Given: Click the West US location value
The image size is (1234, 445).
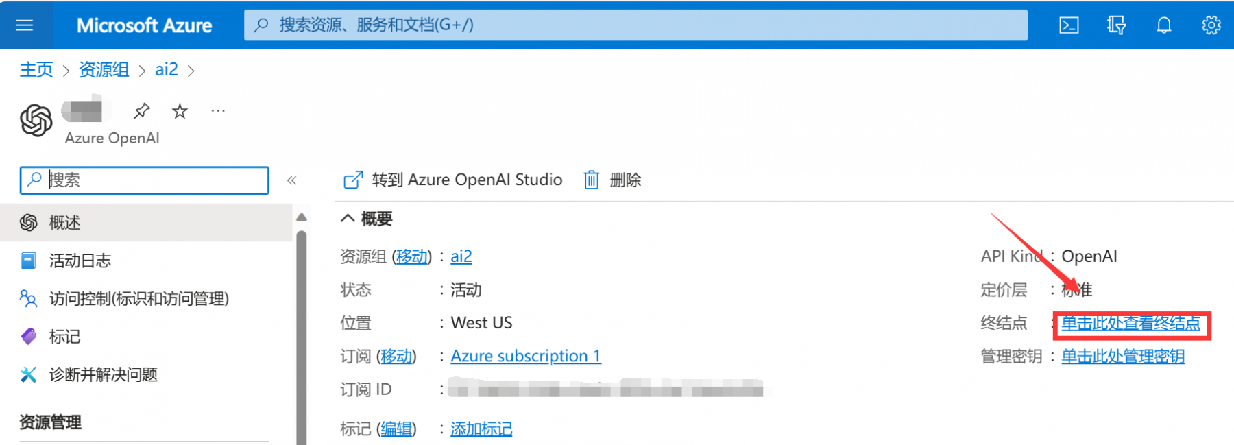Looking at the screenshot, I should (x=481, y=323).
